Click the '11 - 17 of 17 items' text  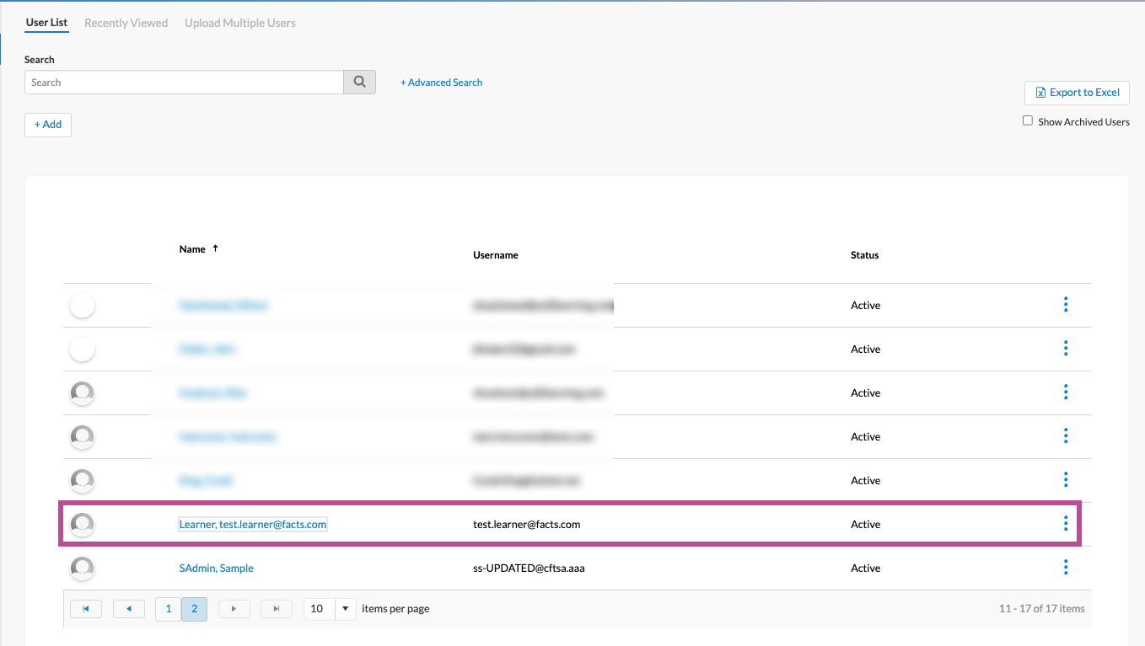(1042, 608)
